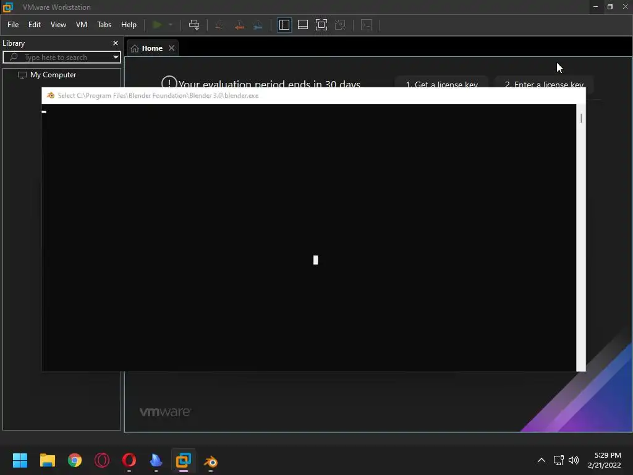Click Send Ctrl+Alt+Del toolbar icon
Screen dimensions: 633x475
(194, 25)
